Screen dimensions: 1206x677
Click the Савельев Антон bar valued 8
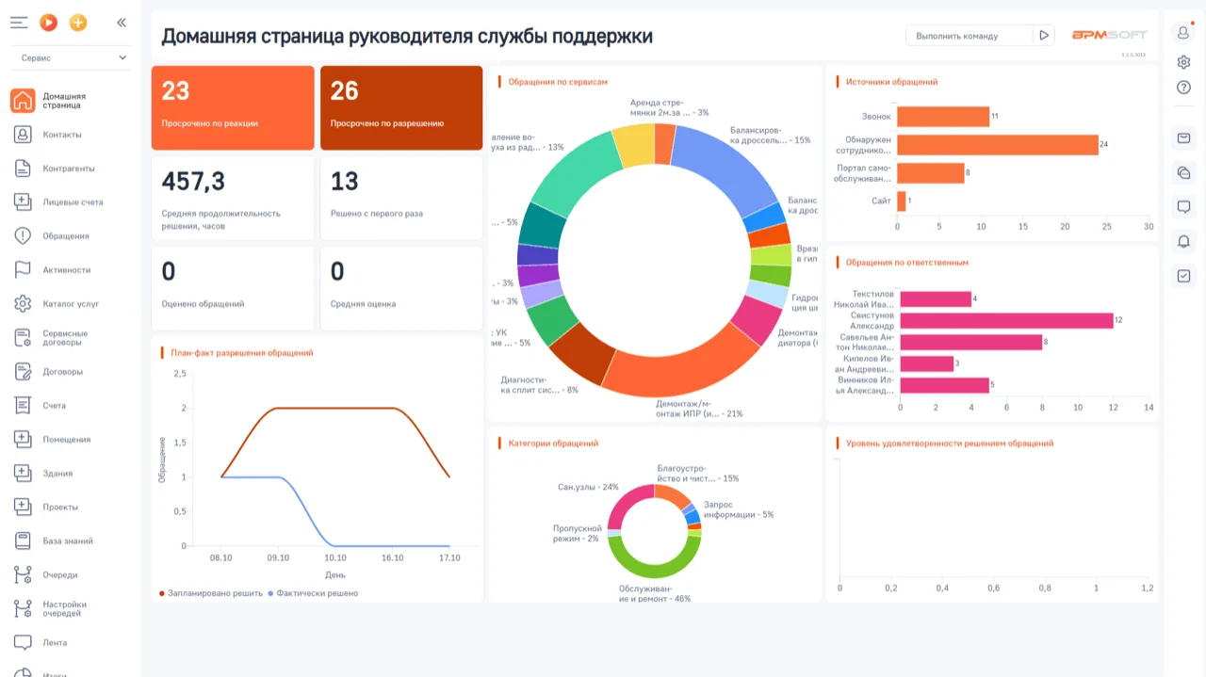(971, 342)
